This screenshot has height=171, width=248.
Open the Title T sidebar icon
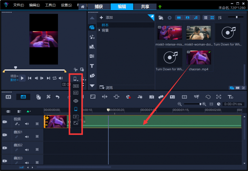tap(92, 66)
